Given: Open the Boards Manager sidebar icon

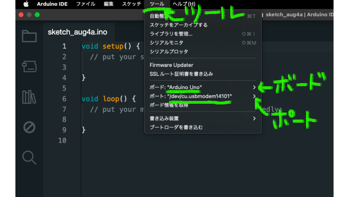Looking at the screenshot, I should point(29,66).
